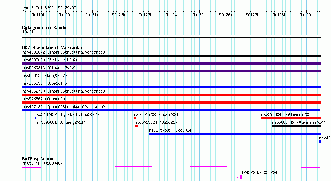This screenshot has height=181, width=331.
Task: Open the MIR4320|NR_036204 gene label
Action: 258,172
